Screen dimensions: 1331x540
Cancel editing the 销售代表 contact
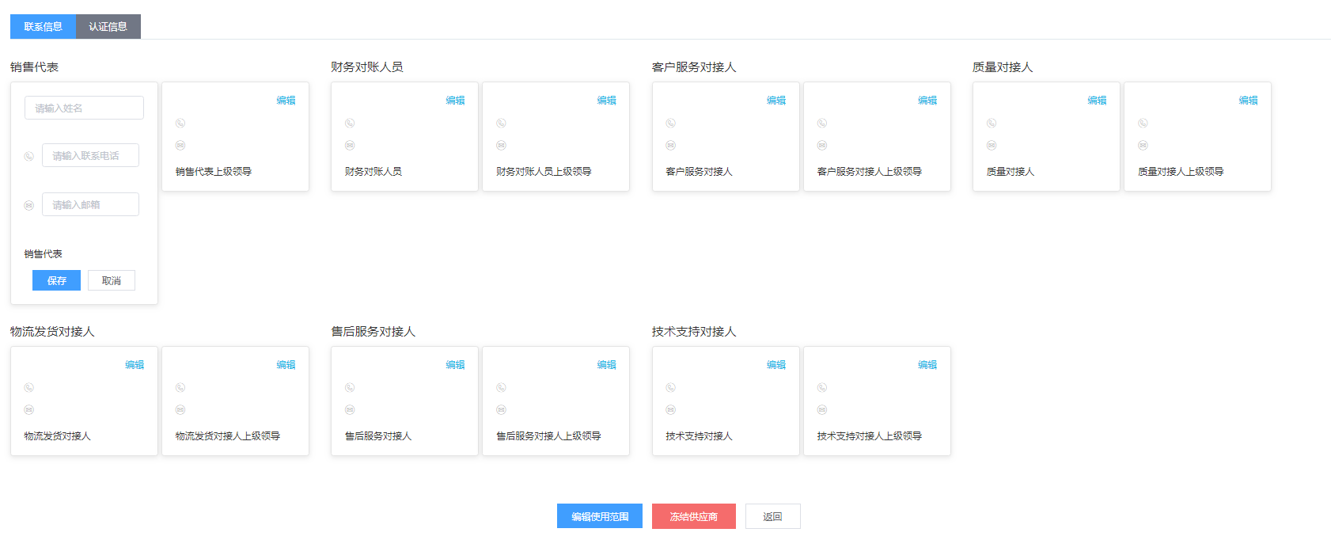(x=111, y=280)
